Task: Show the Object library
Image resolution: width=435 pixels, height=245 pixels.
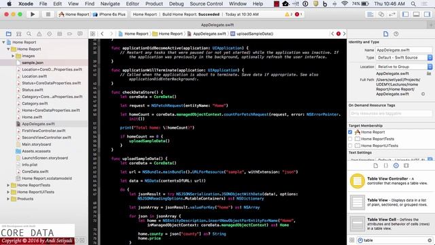Action: (396, 165)
